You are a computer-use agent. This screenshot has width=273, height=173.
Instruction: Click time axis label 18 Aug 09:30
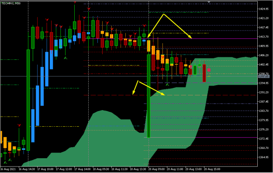101,169
